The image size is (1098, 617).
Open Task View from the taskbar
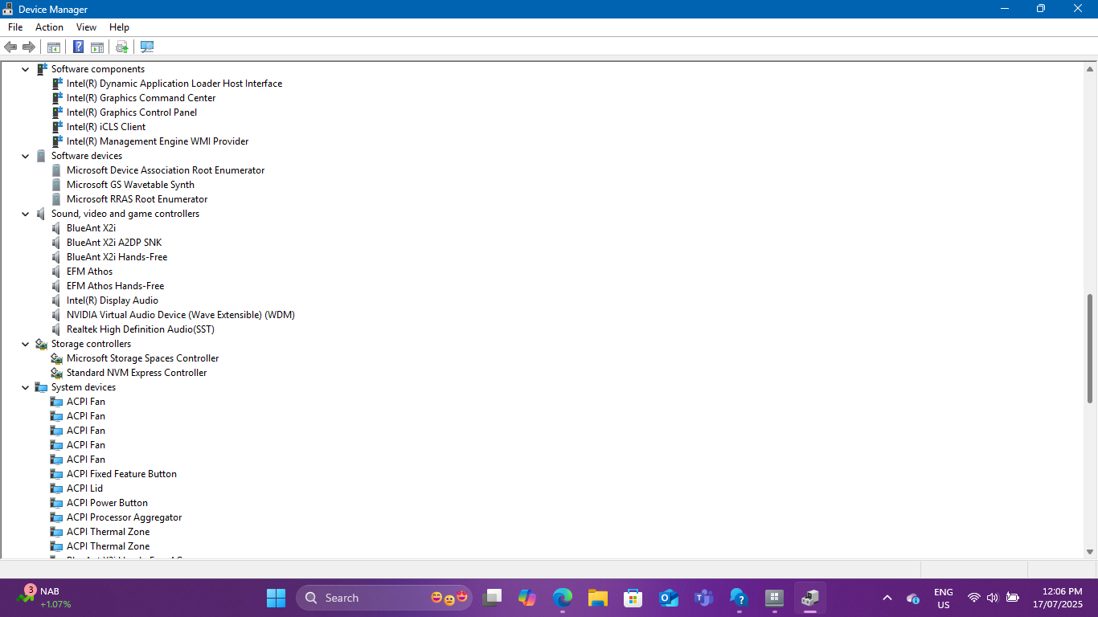coord(492,598)
